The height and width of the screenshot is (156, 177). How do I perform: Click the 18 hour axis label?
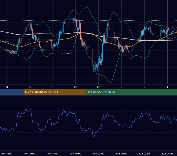[x=53, y=87]
